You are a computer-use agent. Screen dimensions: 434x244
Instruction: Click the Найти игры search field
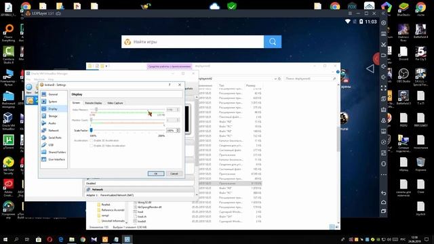point(193,42)
